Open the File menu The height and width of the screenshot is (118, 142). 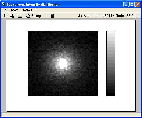click(4, 10)
